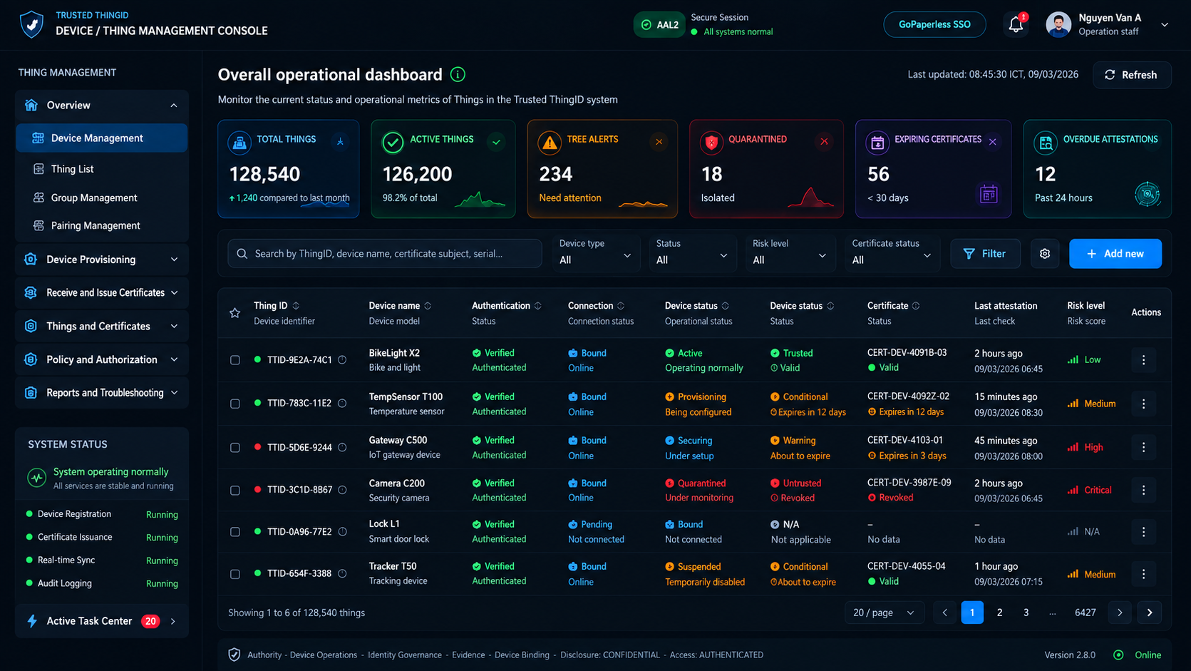
Task: Open Thing List in sidebar
Action: point(101,169)
